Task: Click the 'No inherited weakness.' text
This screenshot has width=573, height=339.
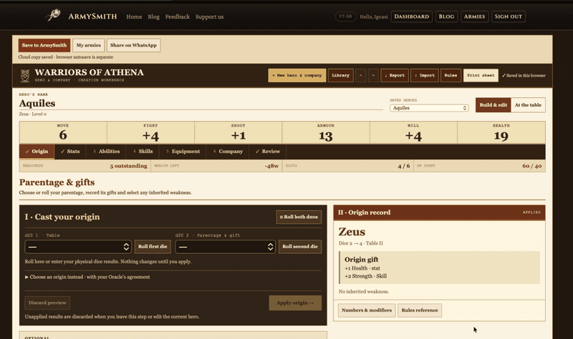Action: click(364, 292)
